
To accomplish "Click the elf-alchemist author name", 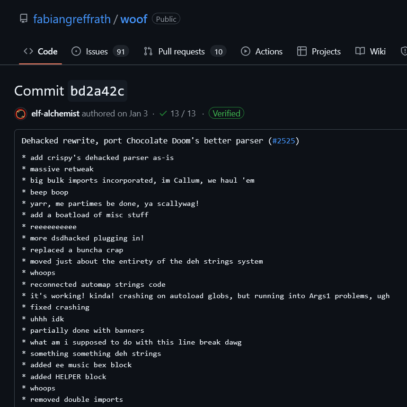I will coord(55,114).
